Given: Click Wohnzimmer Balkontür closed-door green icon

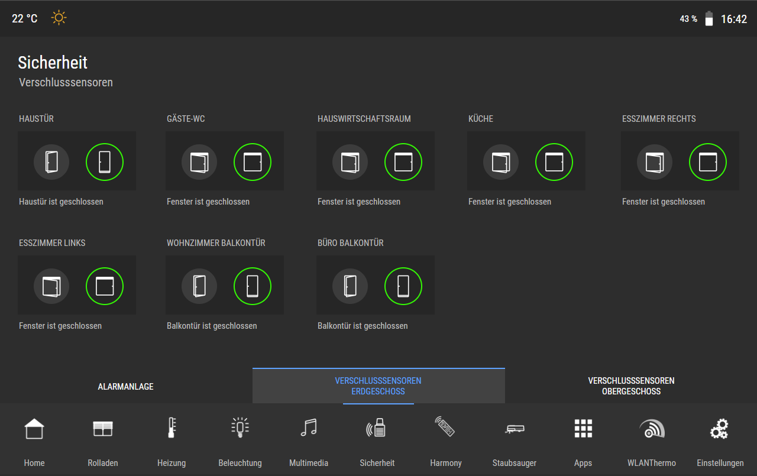Looking at the screenshot, I should (x=253, y=286).
